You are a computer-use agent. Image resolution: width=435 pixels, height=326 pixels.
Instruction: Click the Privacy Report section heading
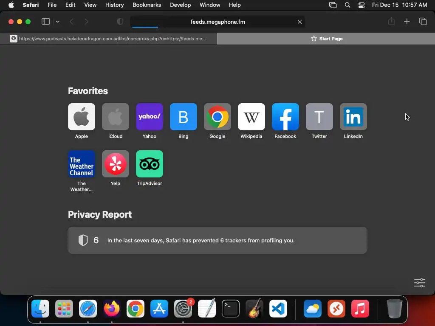point(100,214)
